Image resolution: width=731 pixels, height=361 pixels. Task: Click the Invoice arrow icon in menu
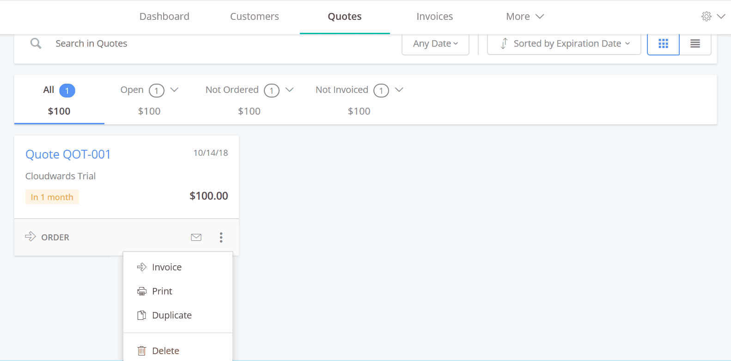click(142, 267)
